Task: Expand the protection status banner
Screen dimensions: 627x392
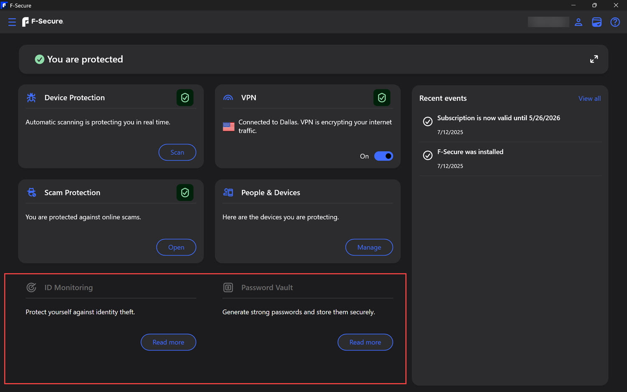Action: [x=594, y=59]
